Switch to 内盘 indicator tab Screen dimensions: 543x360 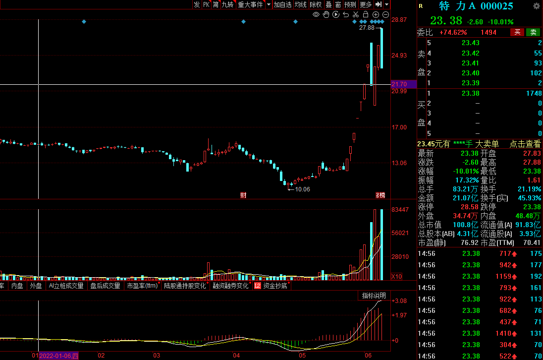[17, 286]
